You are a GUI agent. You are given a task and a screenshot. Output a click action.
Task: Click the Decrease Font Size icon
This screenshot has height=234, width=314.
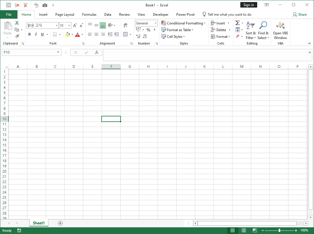81,25
